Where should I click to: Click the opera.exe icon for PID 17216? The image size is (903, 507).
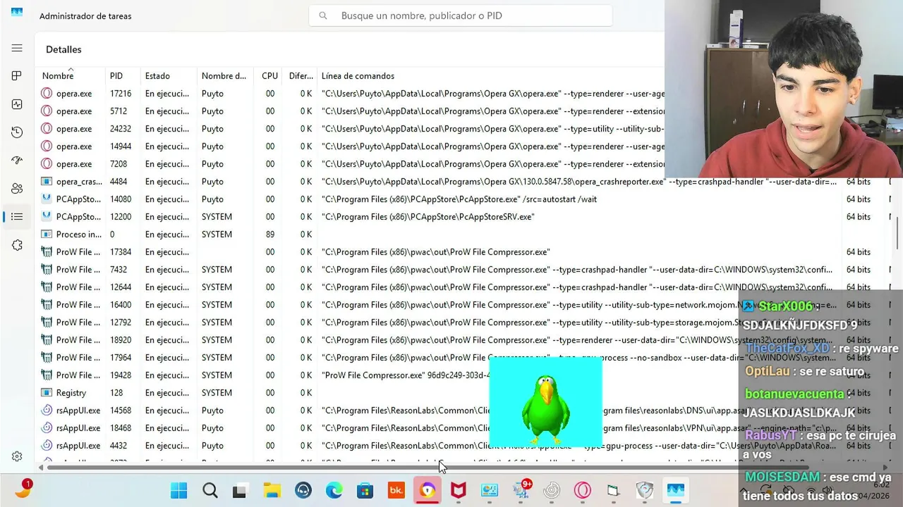[47, 93]
